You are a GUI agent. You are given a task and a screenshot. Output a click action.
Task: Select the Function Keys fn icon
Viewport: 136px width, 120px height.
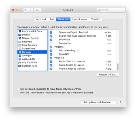coord(20,66)
